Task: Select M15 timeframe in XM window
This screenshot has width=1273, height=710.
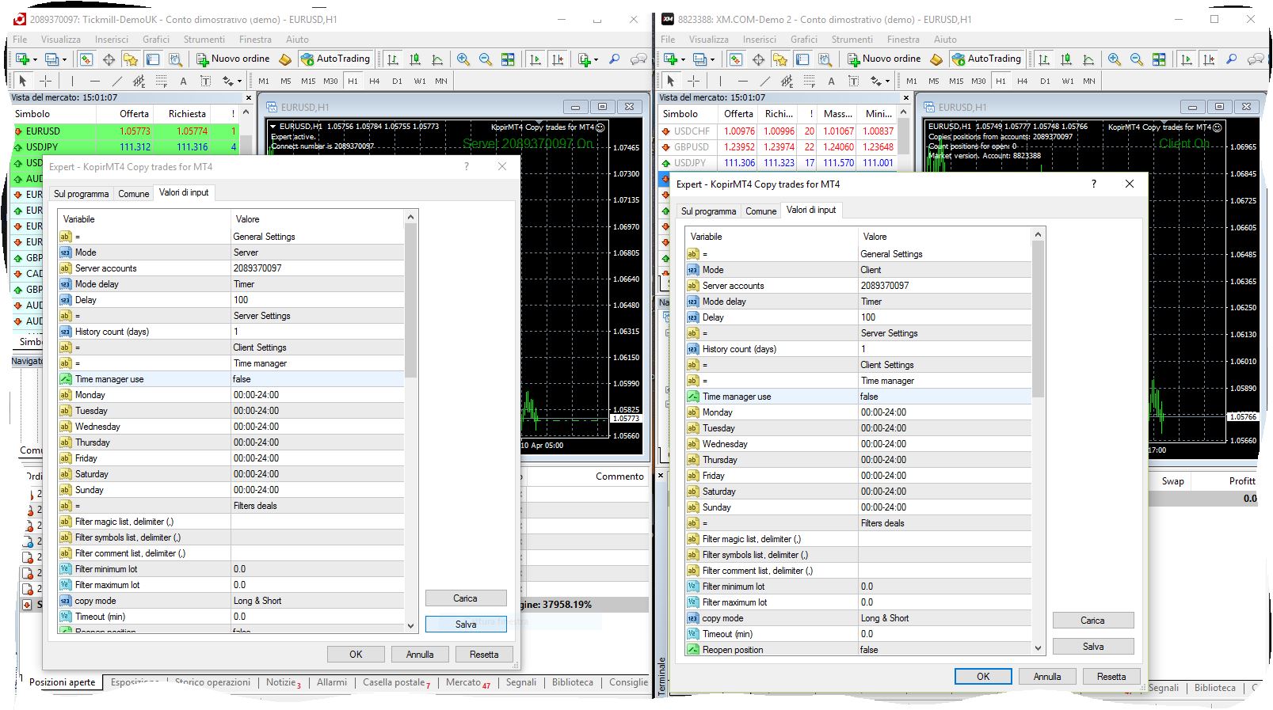Action: 956,81
